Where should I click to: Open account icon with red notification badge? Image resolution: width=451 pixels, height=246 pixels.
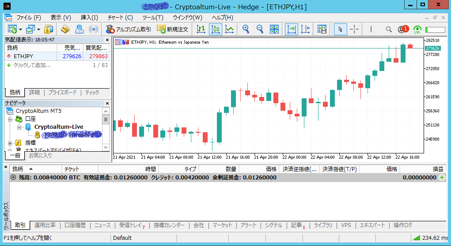click(x=403, y=29)
